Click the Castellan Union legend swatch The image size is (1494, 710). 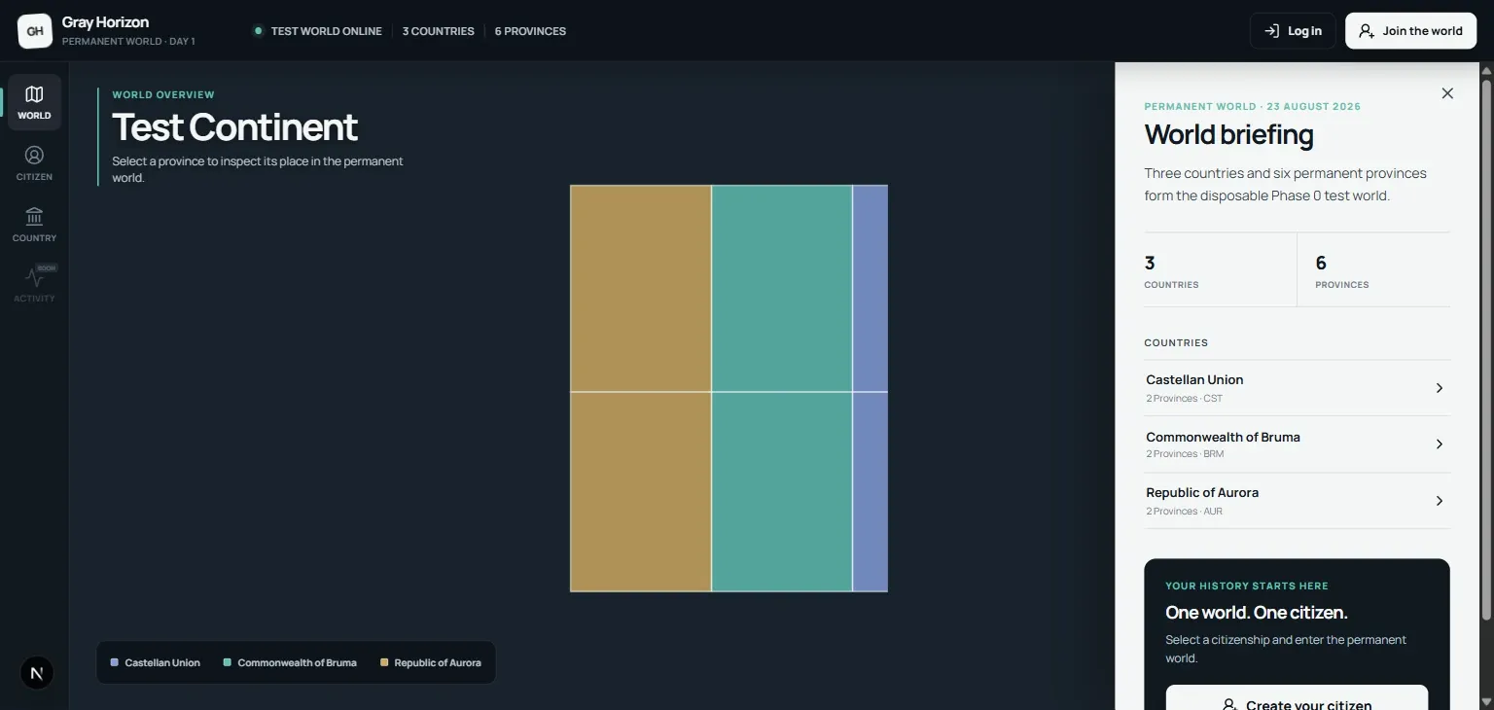pyautogui.click(x=115, y=662)
